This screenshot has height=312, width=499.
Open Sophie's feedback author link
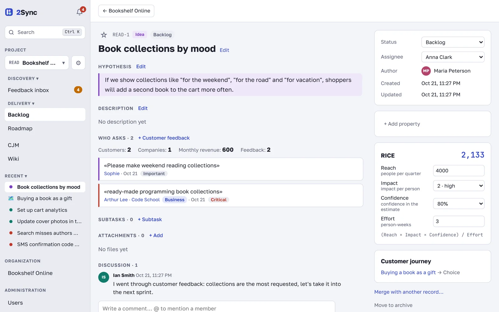pos(112,173)
